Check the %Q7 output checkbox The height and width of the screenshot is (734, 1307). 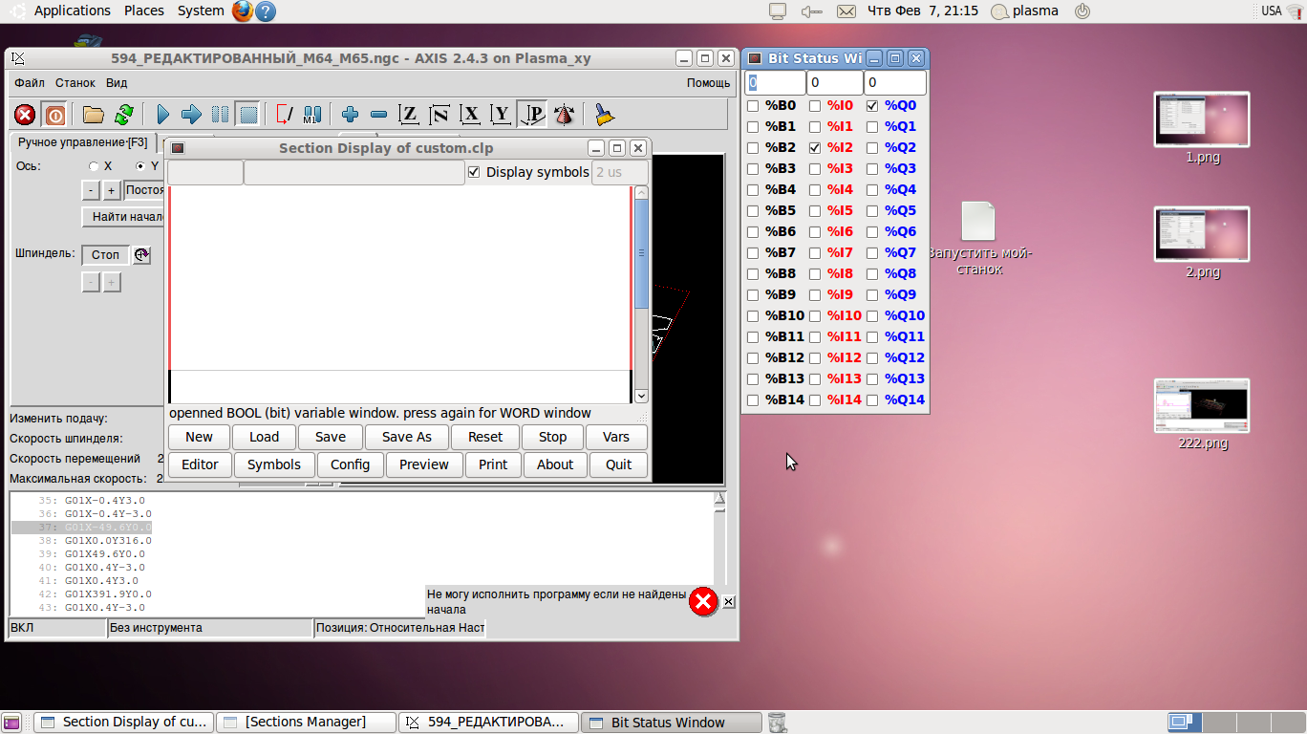(x=872, y=253)
